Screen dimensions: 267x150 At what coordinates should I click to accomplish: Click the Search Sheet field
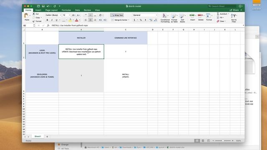click(222, 6)
